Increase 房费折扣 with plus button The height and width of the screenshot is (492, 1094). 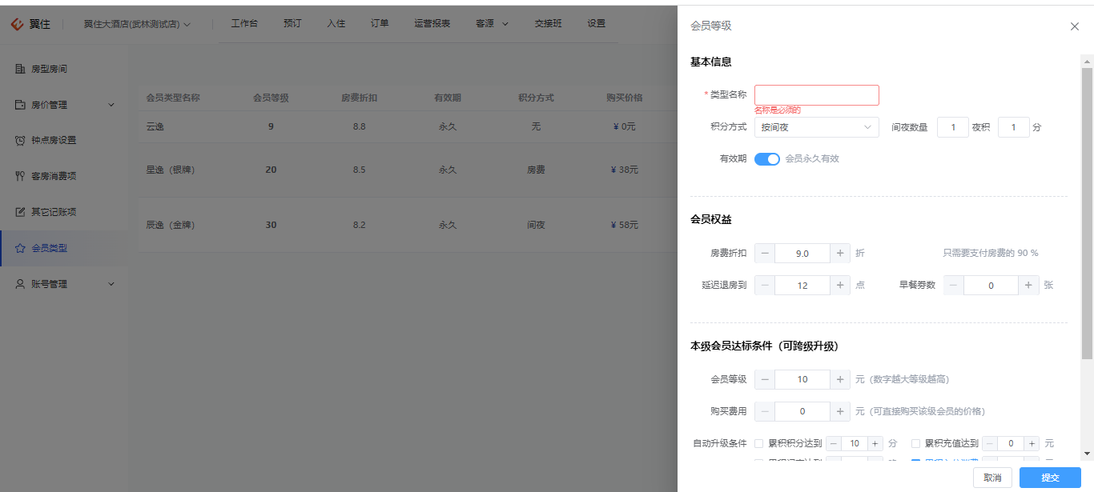click(840, 253)
